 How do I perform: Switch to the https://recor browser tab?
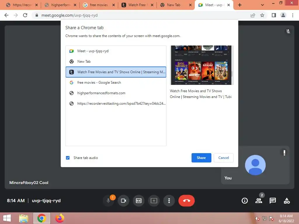22,5
